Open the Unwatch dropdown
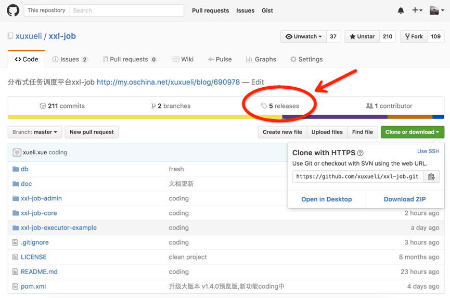450x298 pixels. (x=304, y=37)
